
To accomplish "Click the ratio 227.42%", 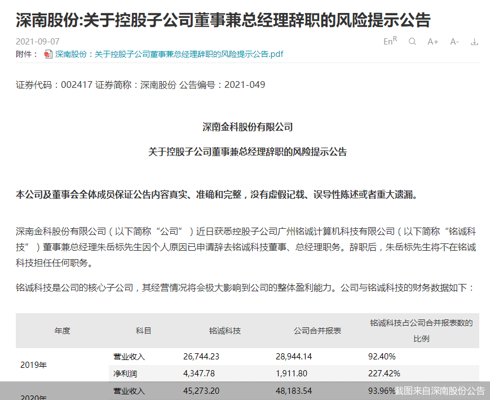I will point(384,374).
